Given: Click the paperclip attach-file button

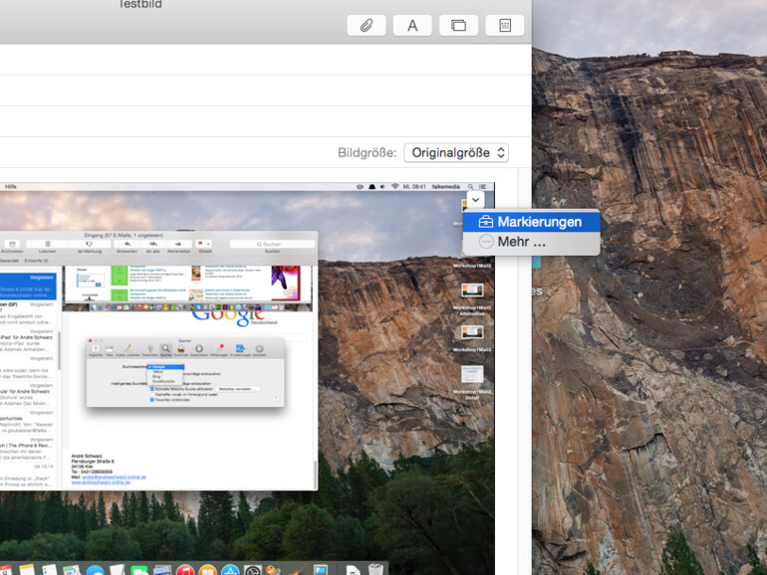Looking at the screenshot, I should [x=367, y=26].
